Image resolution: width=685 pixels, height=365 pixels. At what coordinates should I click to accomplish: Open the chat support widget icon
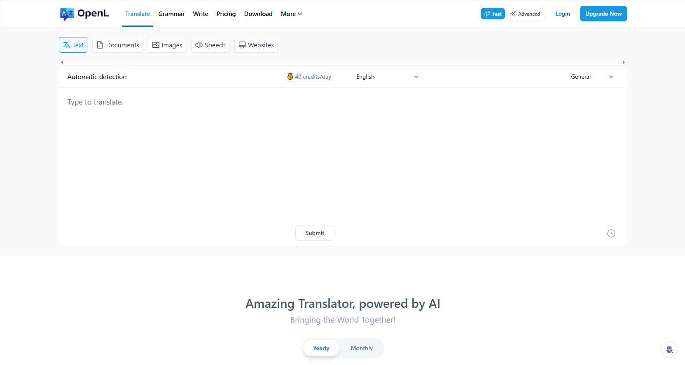tap(669, 349)
